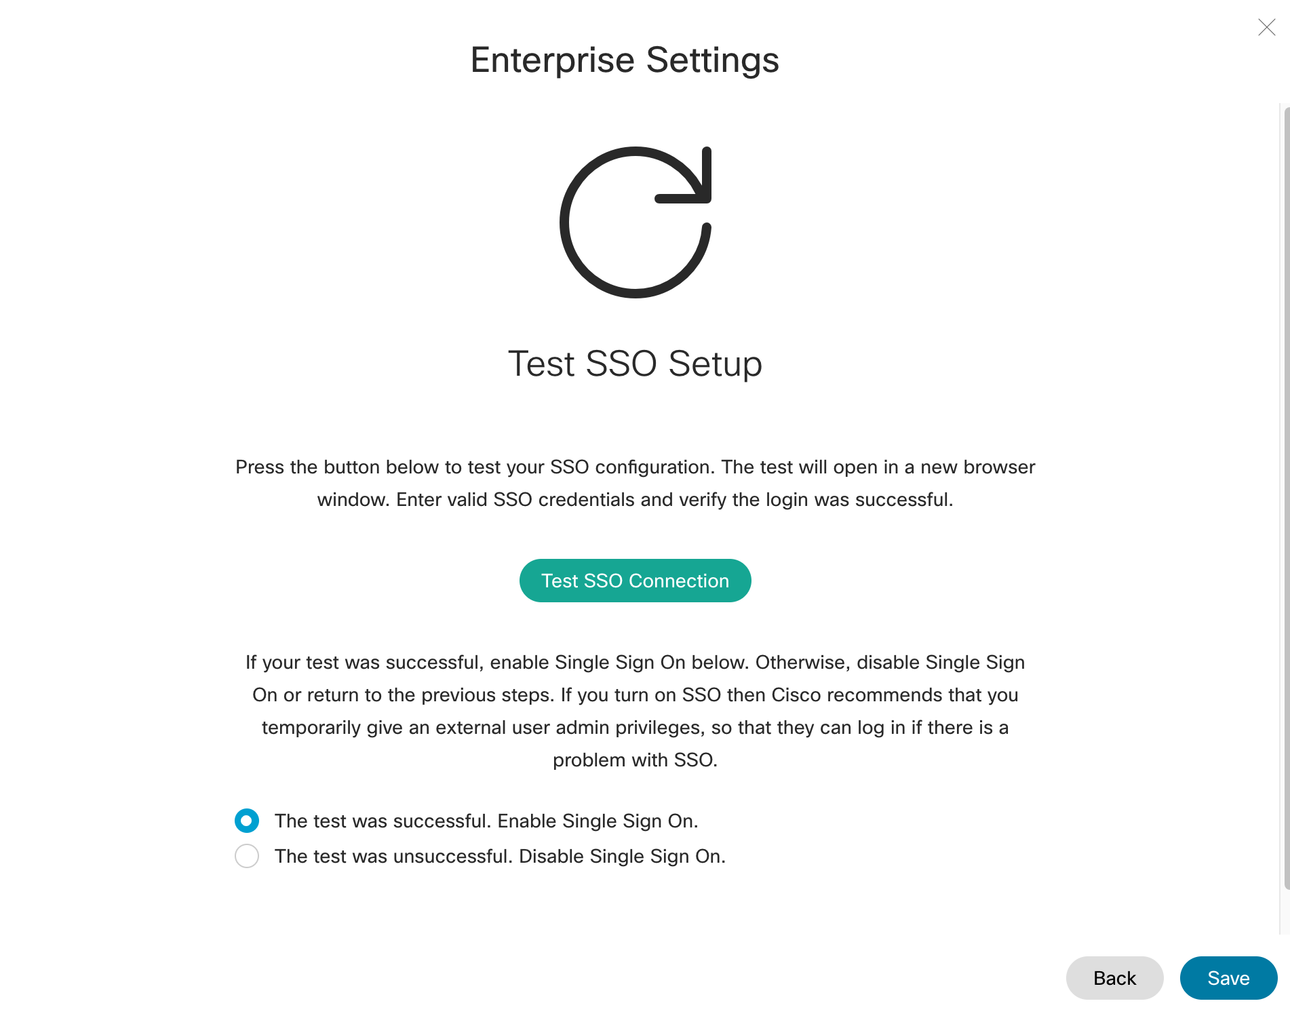The width and height of the screenshot is (1290, 1016).
Task: Click the close icon above the Enterprise Settings dialog
Action: coord(1267,28)
